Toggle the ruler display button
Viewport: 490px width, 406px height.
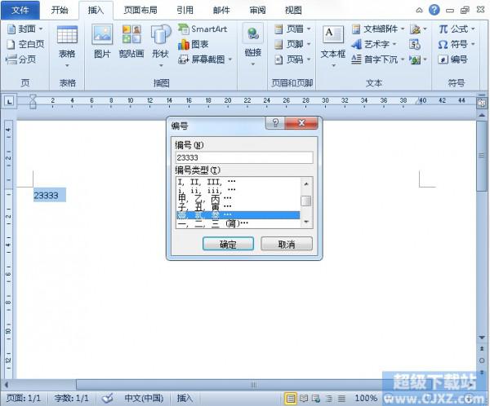coord(482,103)
